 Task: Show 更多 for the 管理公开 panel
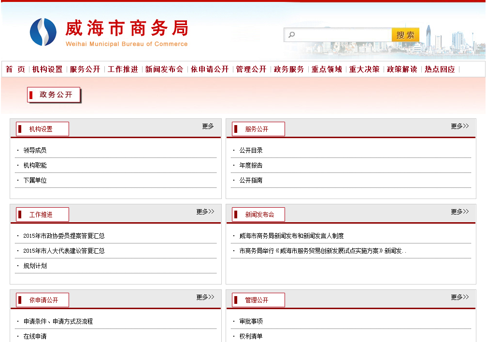pos(459,297)
